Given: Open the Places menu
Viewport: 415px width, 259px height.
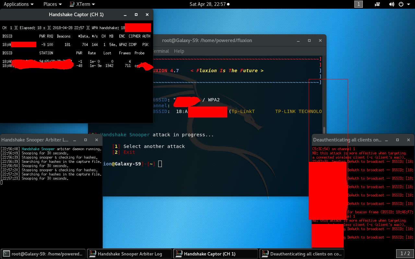Looking at the screenshot, I should 53,4.
